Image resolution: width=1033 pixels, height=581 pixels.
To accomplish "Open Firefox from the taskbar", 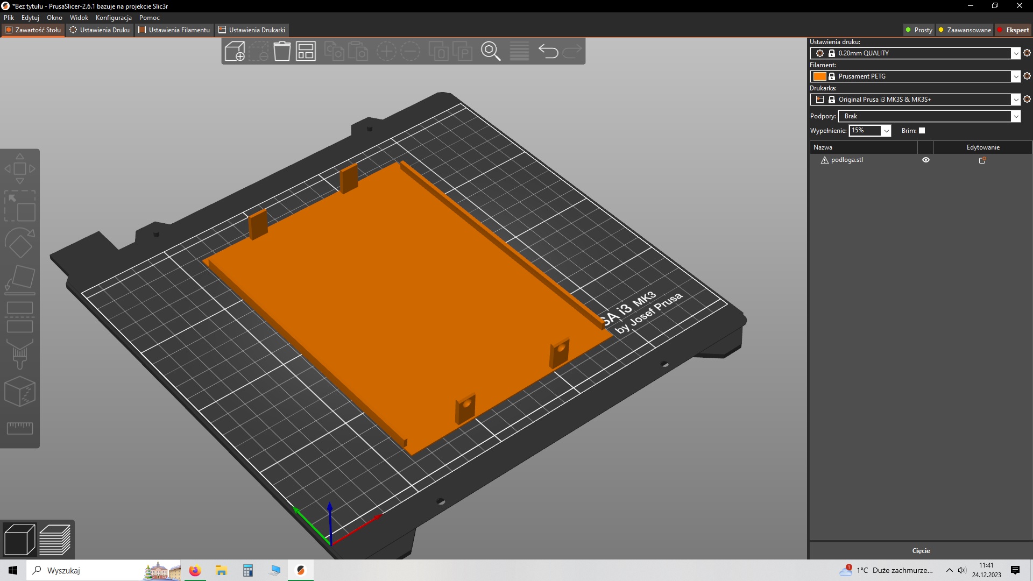I will pyautogui.click(x=194, y=570).
